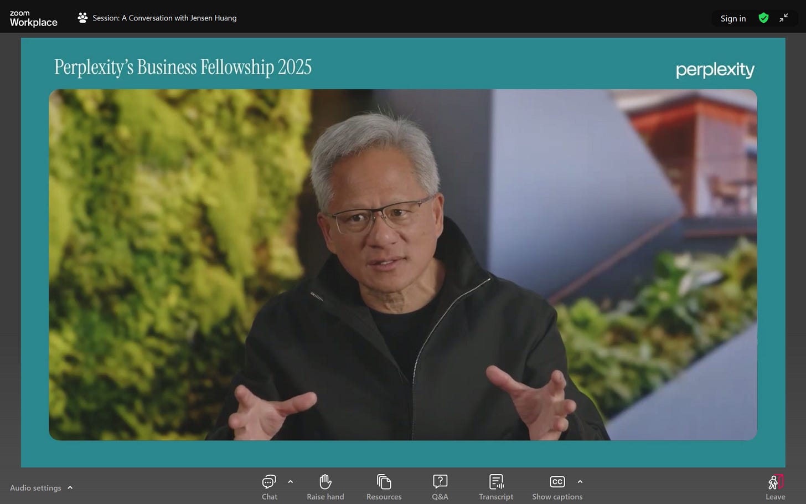Open the Q&A panel
Viewport: 806px width, 504px height.
coord(440,487)
